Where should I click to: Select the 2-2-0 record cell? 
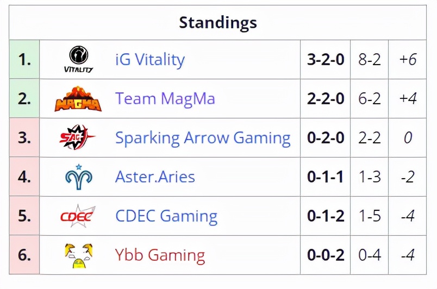coord(326,98)
